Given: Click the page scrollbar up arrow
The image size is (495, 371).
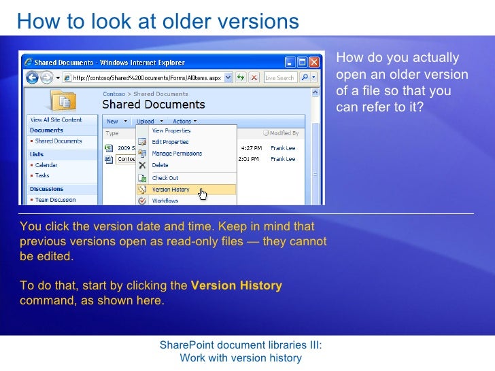Looking at the screenshot, I should 315,92.
